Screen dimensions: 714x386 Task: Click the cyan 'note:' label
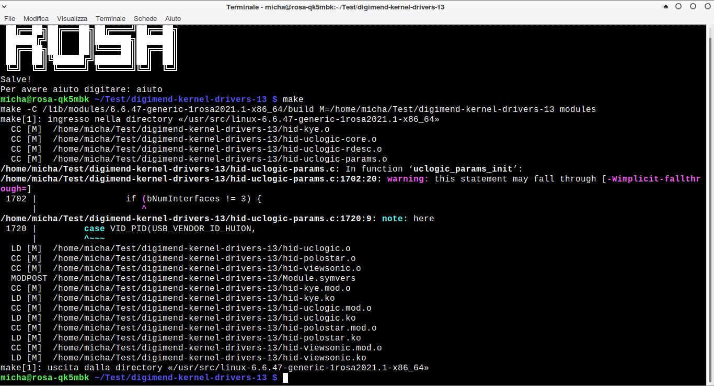[x=395, y=219]
